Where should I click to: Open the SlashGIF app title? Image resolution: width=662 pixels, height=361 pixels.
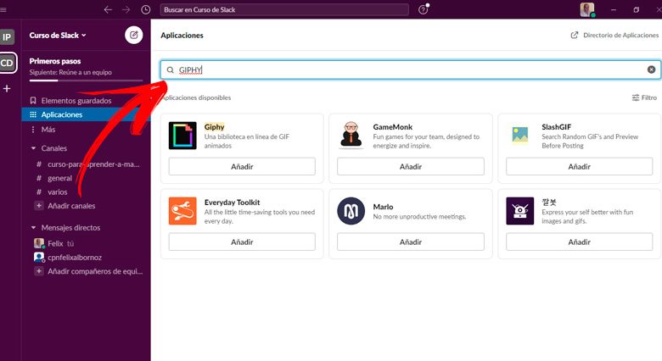pyautogui.click(x=557, y=127)
